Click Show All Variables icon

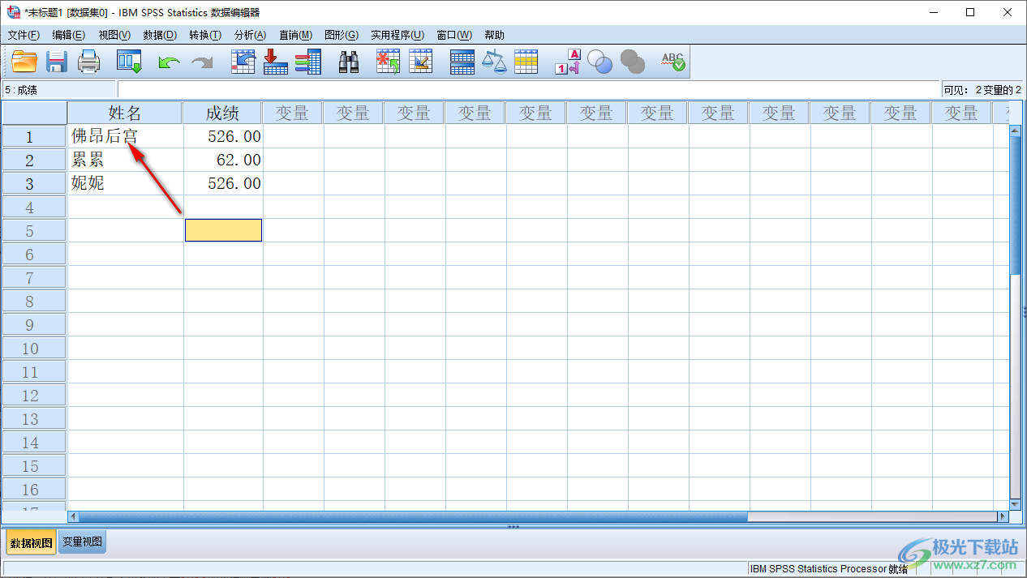[x=633, y=62]
